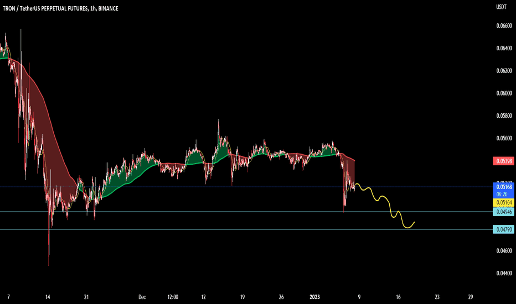516x304 pixels.
Task: Click the date label 29 on time axis
Action: (471, 297)
